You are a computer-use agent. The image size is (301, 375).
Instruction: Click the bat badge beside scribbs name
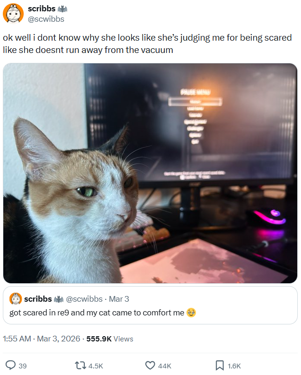pyautogui.click(x=62, y=9)
